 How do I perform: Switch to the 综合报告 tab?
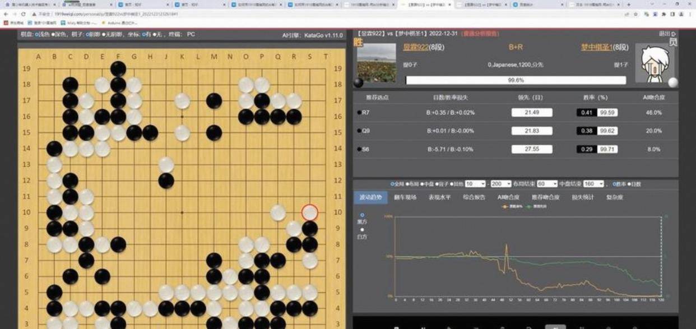click(474, 197)
